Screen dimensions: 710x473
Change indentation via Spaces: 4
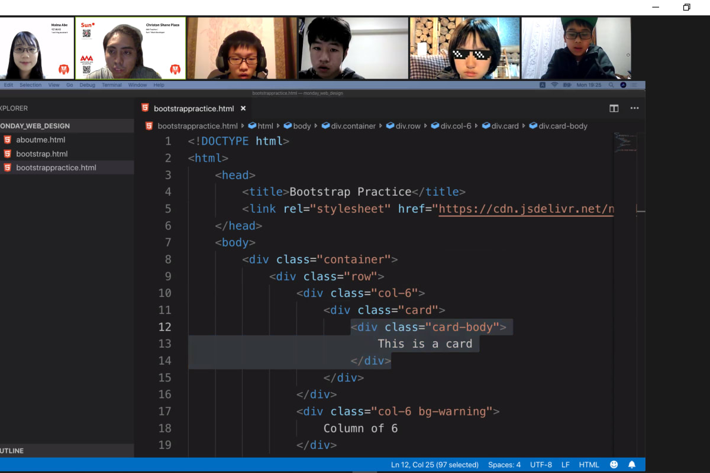504,465
